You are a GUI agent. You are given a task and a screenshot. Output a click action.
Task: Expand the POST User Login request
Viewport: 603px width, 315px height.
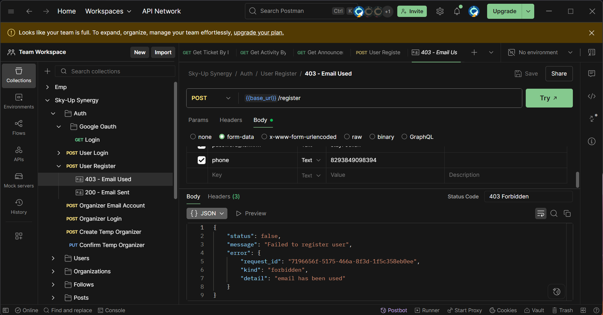(x=59, y=153)
